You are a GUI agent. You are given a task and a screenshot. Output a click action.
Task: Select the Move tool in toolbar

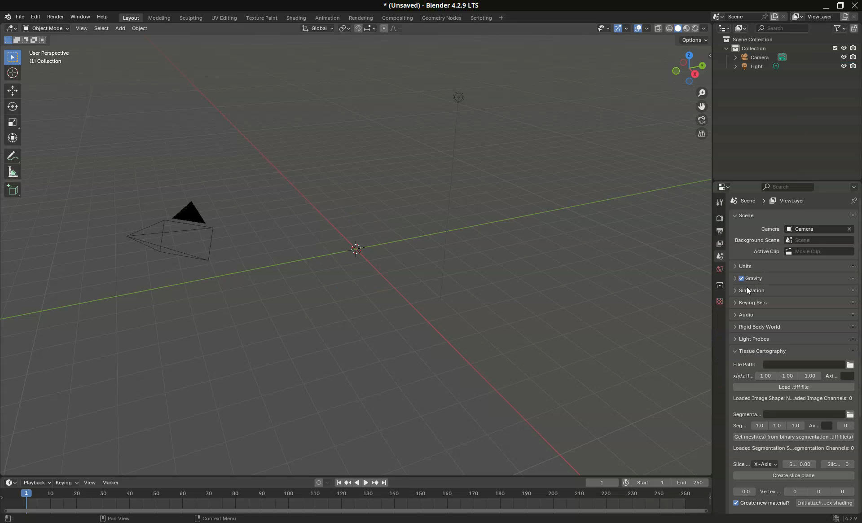[13, 91]
